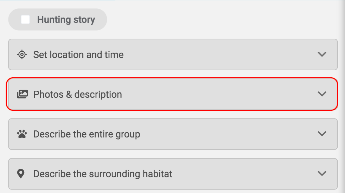Click Describe the surrounding habitat text
The width and height of the screenshot is (345, 193).
click(x=103, y=174)
